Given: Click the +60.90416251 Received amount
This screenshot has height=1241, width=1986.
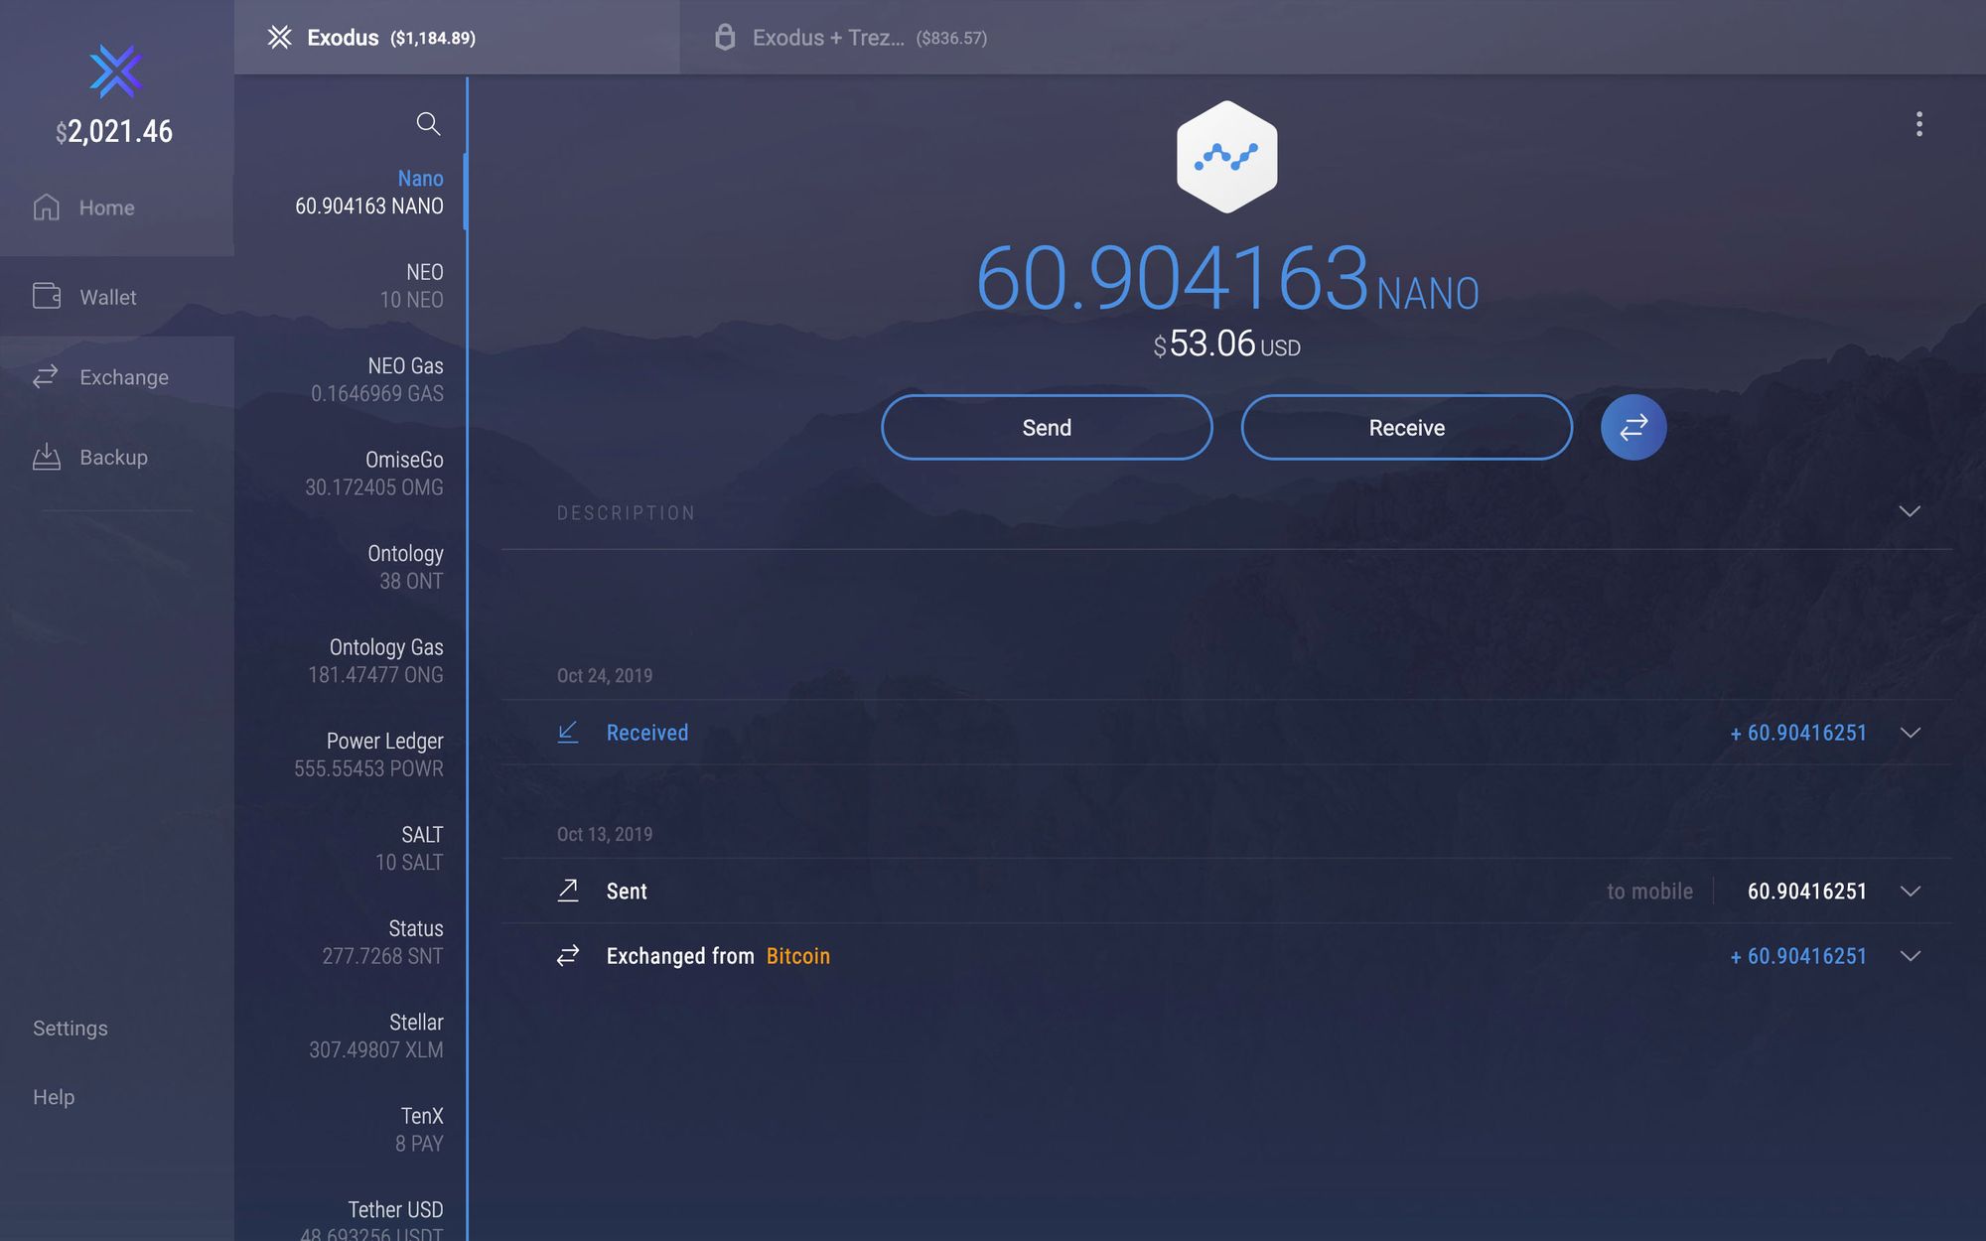Looking at the screenshot, I should (1798, 733).
